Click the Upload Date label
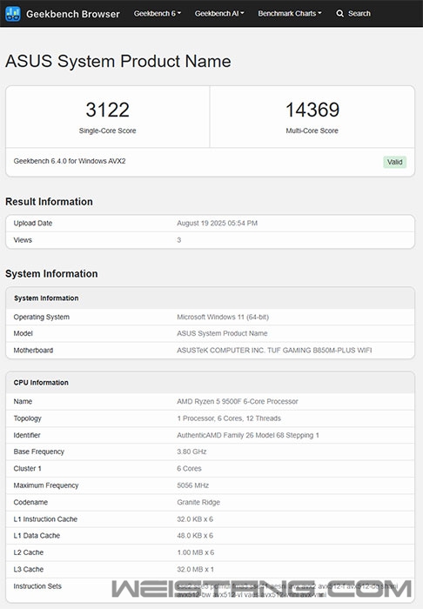 (x=32, y=224)
